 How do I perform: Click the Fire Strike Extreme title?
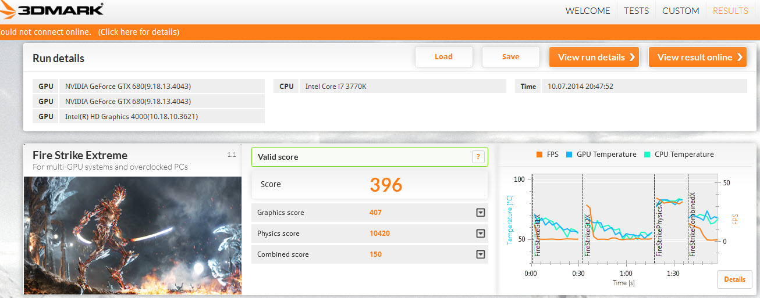(80, 155)
